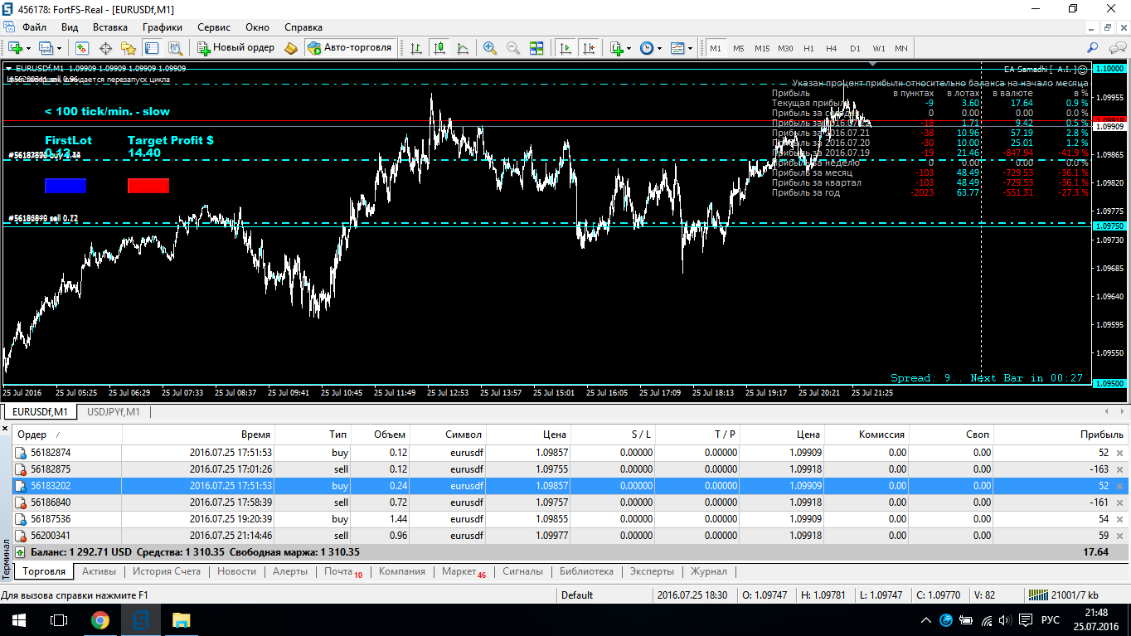Click the red rectangle on chart
The width and height of the screenshot is (1131, 636).
point(148,186)
